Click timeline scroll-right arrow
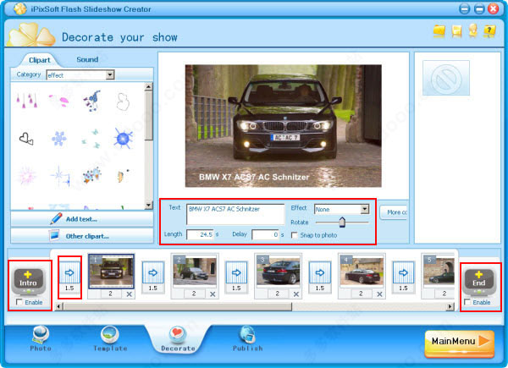Viewport: 508px width, 368px height. click(x=450, y=306)
